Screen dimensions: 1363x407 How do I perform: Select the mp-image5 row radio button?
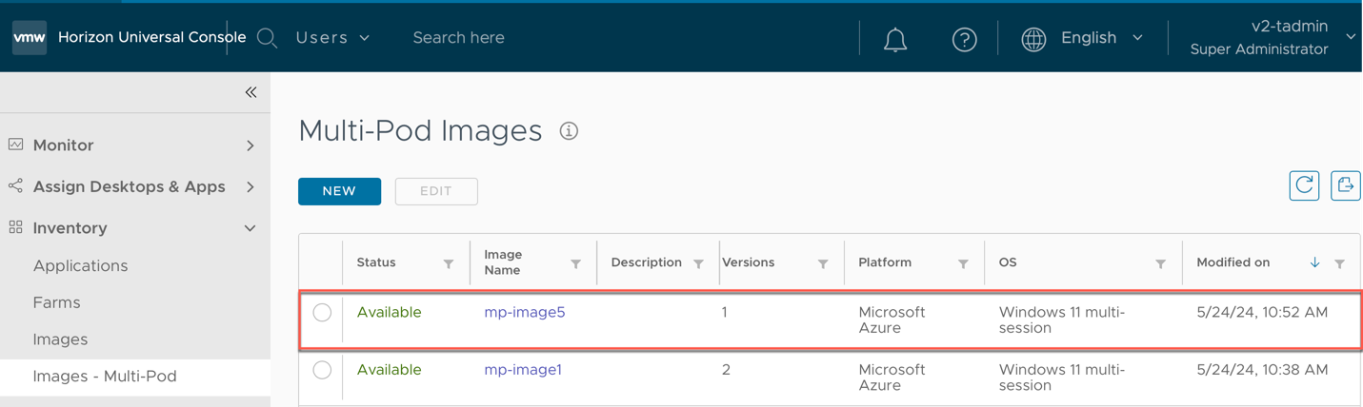(x=322, y=312)
